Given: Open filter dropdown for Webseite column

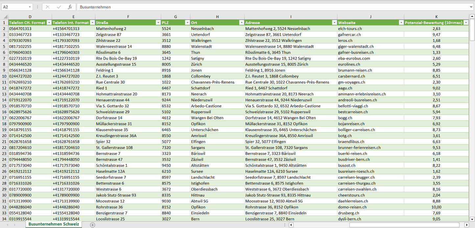Looking at the screenshot, I should point(401,23).
